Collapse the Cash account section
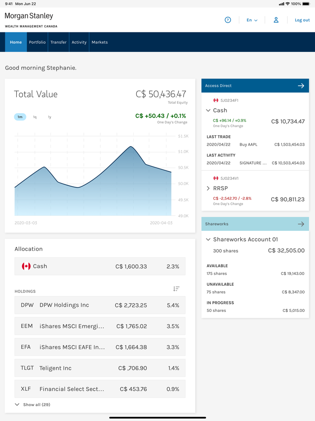Viewport: 315px width, 421px height. tap(208, 110)
